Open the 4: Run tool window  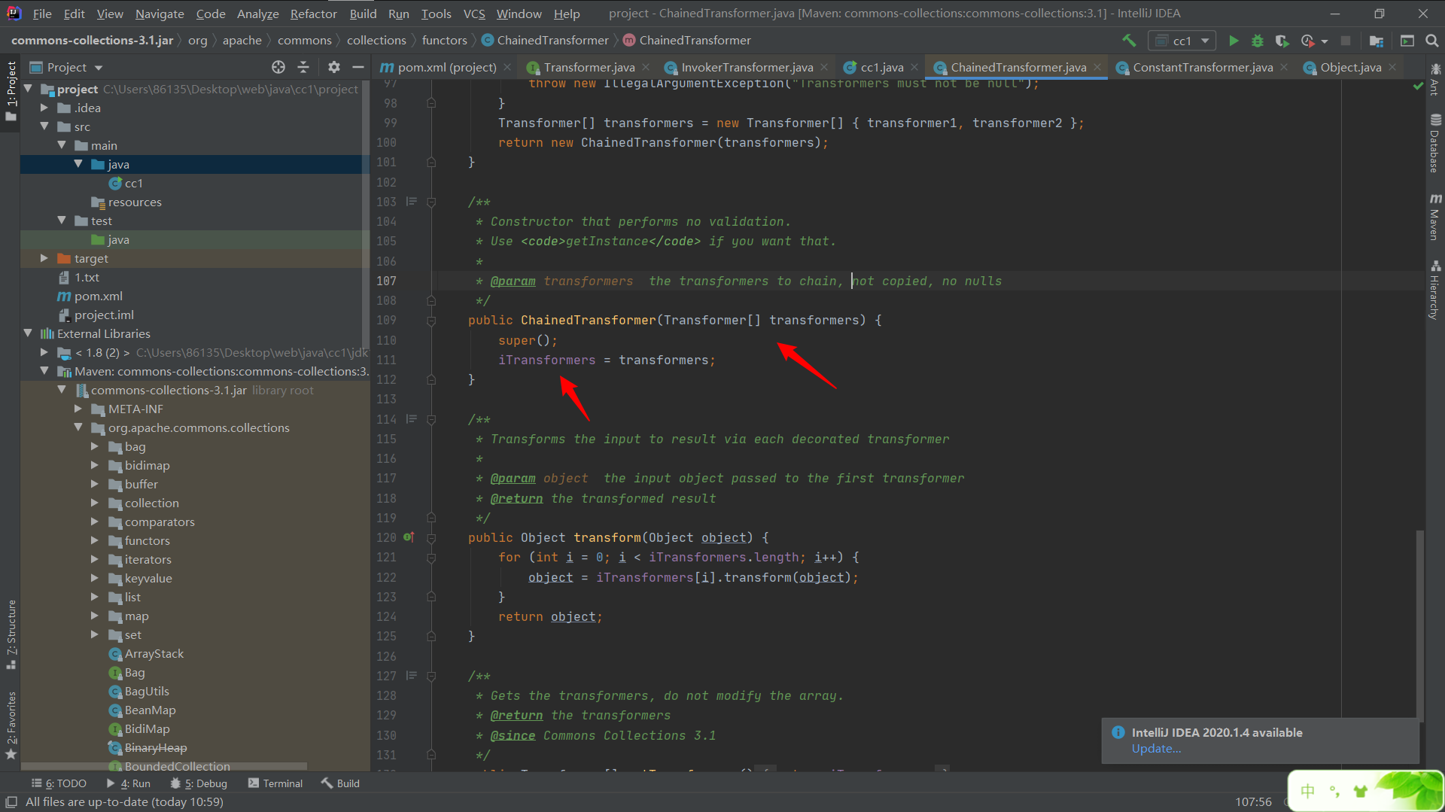128,783
